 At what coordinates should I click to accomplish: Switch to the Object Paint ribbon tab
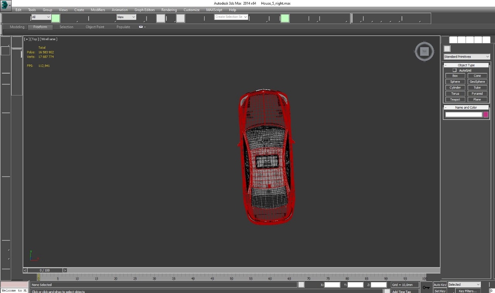point(95,27)
